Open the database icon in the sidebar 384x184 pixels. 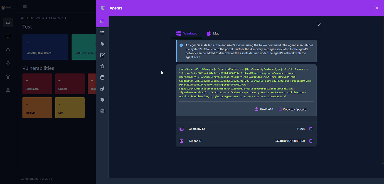102,77
